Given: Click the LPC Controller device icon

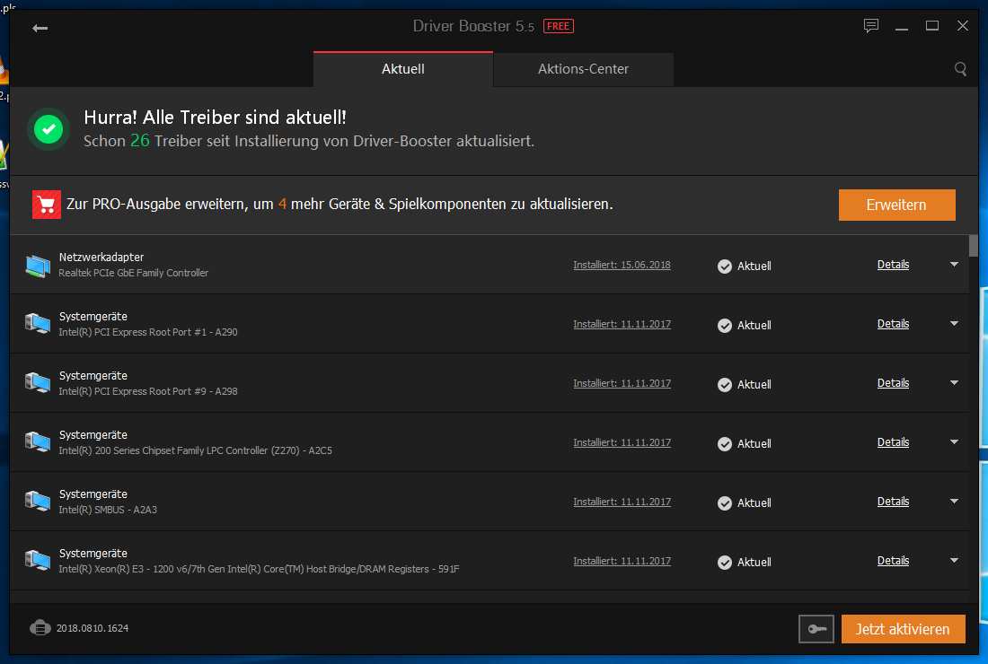Looking at the screenshot, I should coord(38,443).
